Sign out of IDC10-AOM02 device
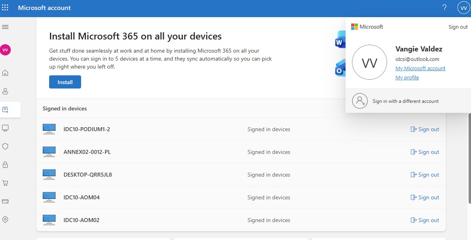This screenshot has width=471, height=240. pos(425,220)
